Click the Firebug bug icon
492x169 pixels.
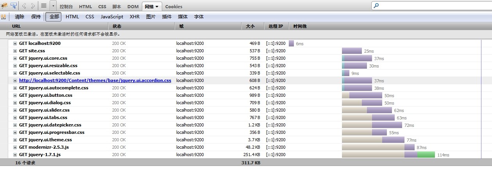click(4, 5)
